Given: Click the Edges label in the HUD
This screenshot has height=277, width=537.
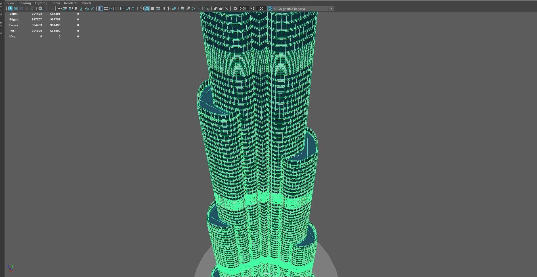Looking at the screenshot, I should click(14, 19).
